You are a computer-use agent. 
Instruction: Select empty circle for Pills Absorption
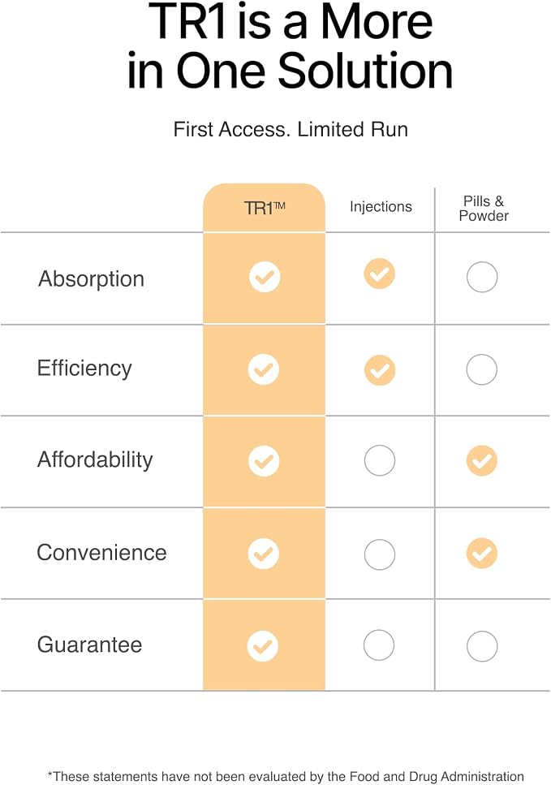[482, 277]
